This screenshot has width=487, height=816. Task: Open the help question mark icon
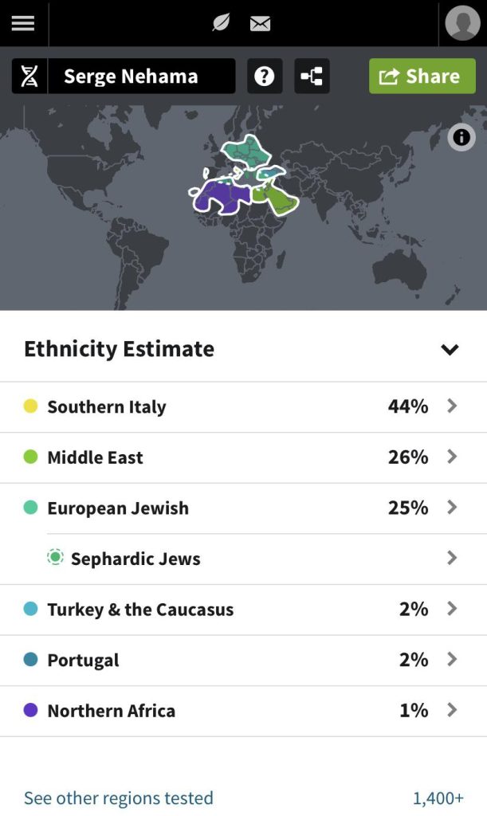click(x=264, y=76)
